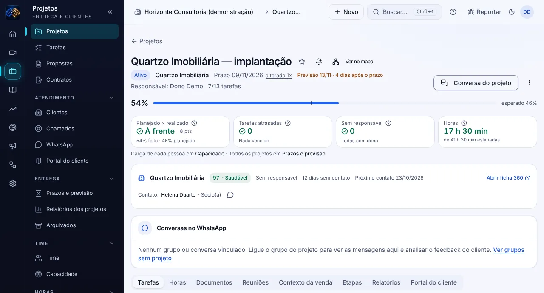Go back via Projetos link
The width and height of the screenshot is (544, 293).
(147, 41)
